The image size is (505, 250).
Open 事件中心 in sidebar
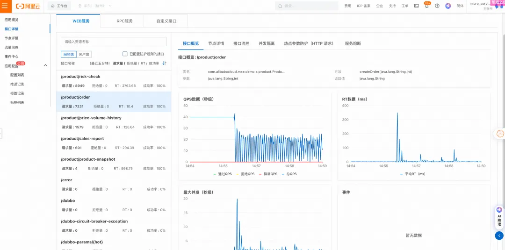(12, 56)
